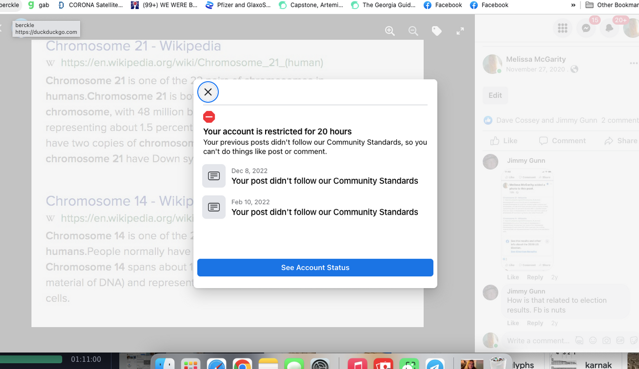Enter fullscreen photo view
Image resolution: width=639 pixels, height=369 pixels.
click(x=460, y=31)
